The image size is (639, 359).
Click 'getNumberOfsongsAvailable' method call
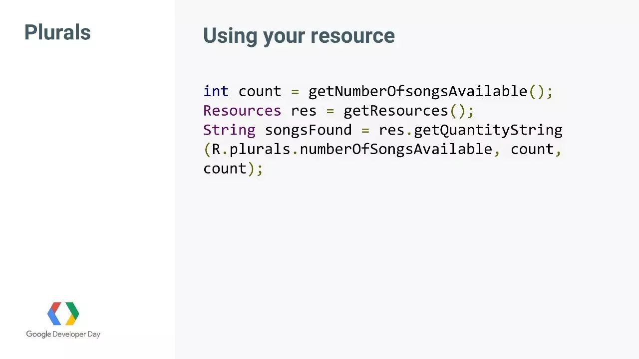coord(418,91)
